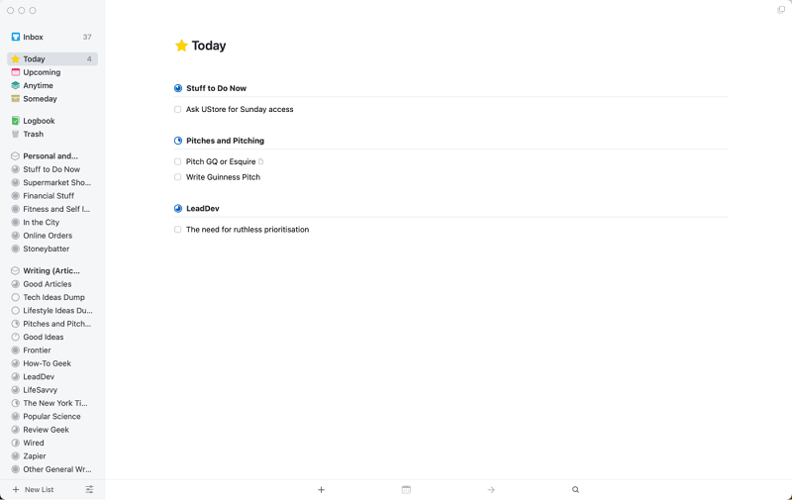Click the plus icon to add to-do
Image resolution: width=792 pixels, height=500 pixels.
coord(321,489)
